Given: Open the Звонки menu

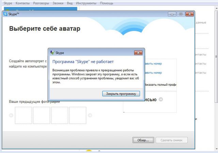Looking at the screenshot, I should pyautogui.click(x=58, y=3).
